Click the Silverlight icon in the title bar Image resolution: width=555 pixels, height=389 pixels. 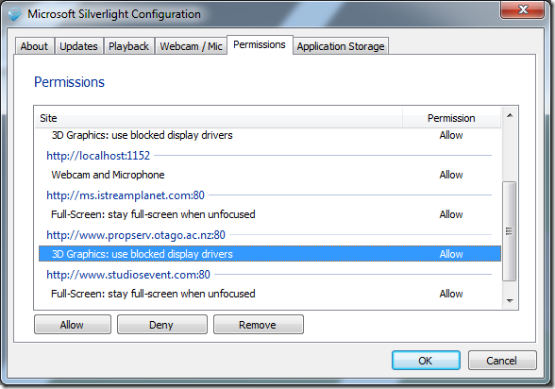[15, 14]
